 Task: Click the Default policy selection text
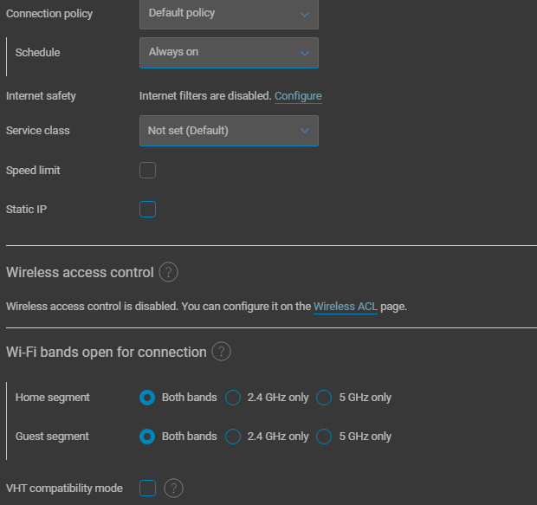pos(182,13)
